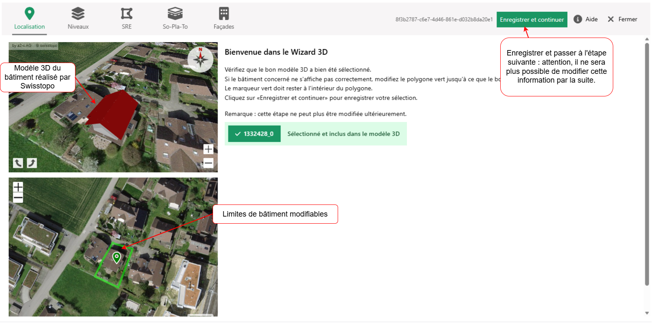Zoom in on the aerial map
The width and height of the screenshot is (652, 323).
(18, 187)
